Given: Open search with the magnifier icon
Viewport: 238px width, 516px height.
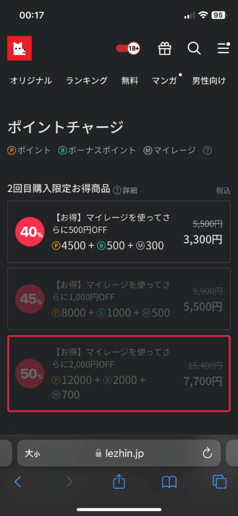Looking at the screenshot, I should (194, 49).
